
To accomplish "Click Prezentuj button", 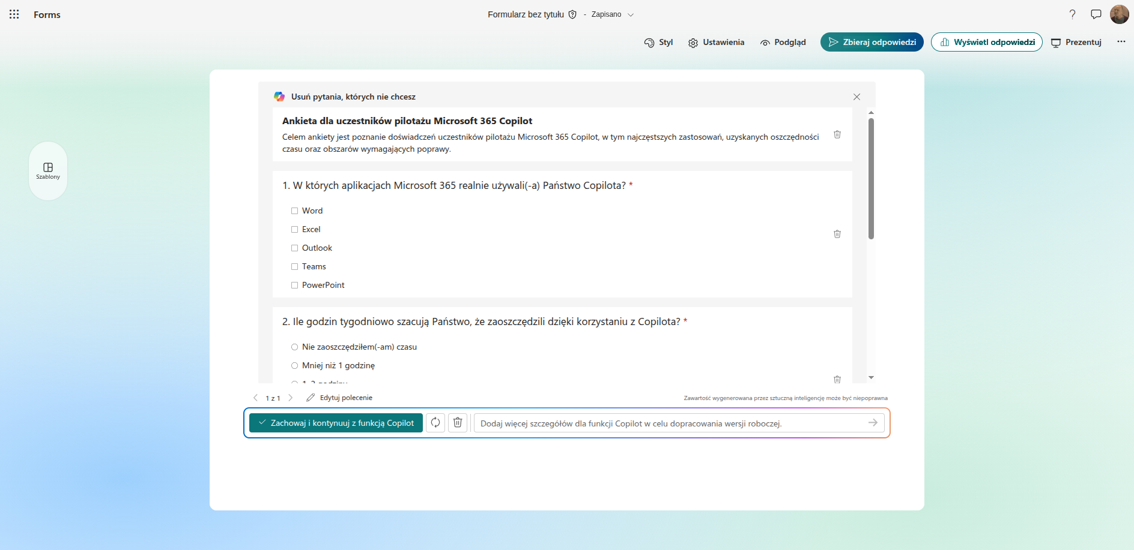I will pyautogui.click(x=1076, y=43).
